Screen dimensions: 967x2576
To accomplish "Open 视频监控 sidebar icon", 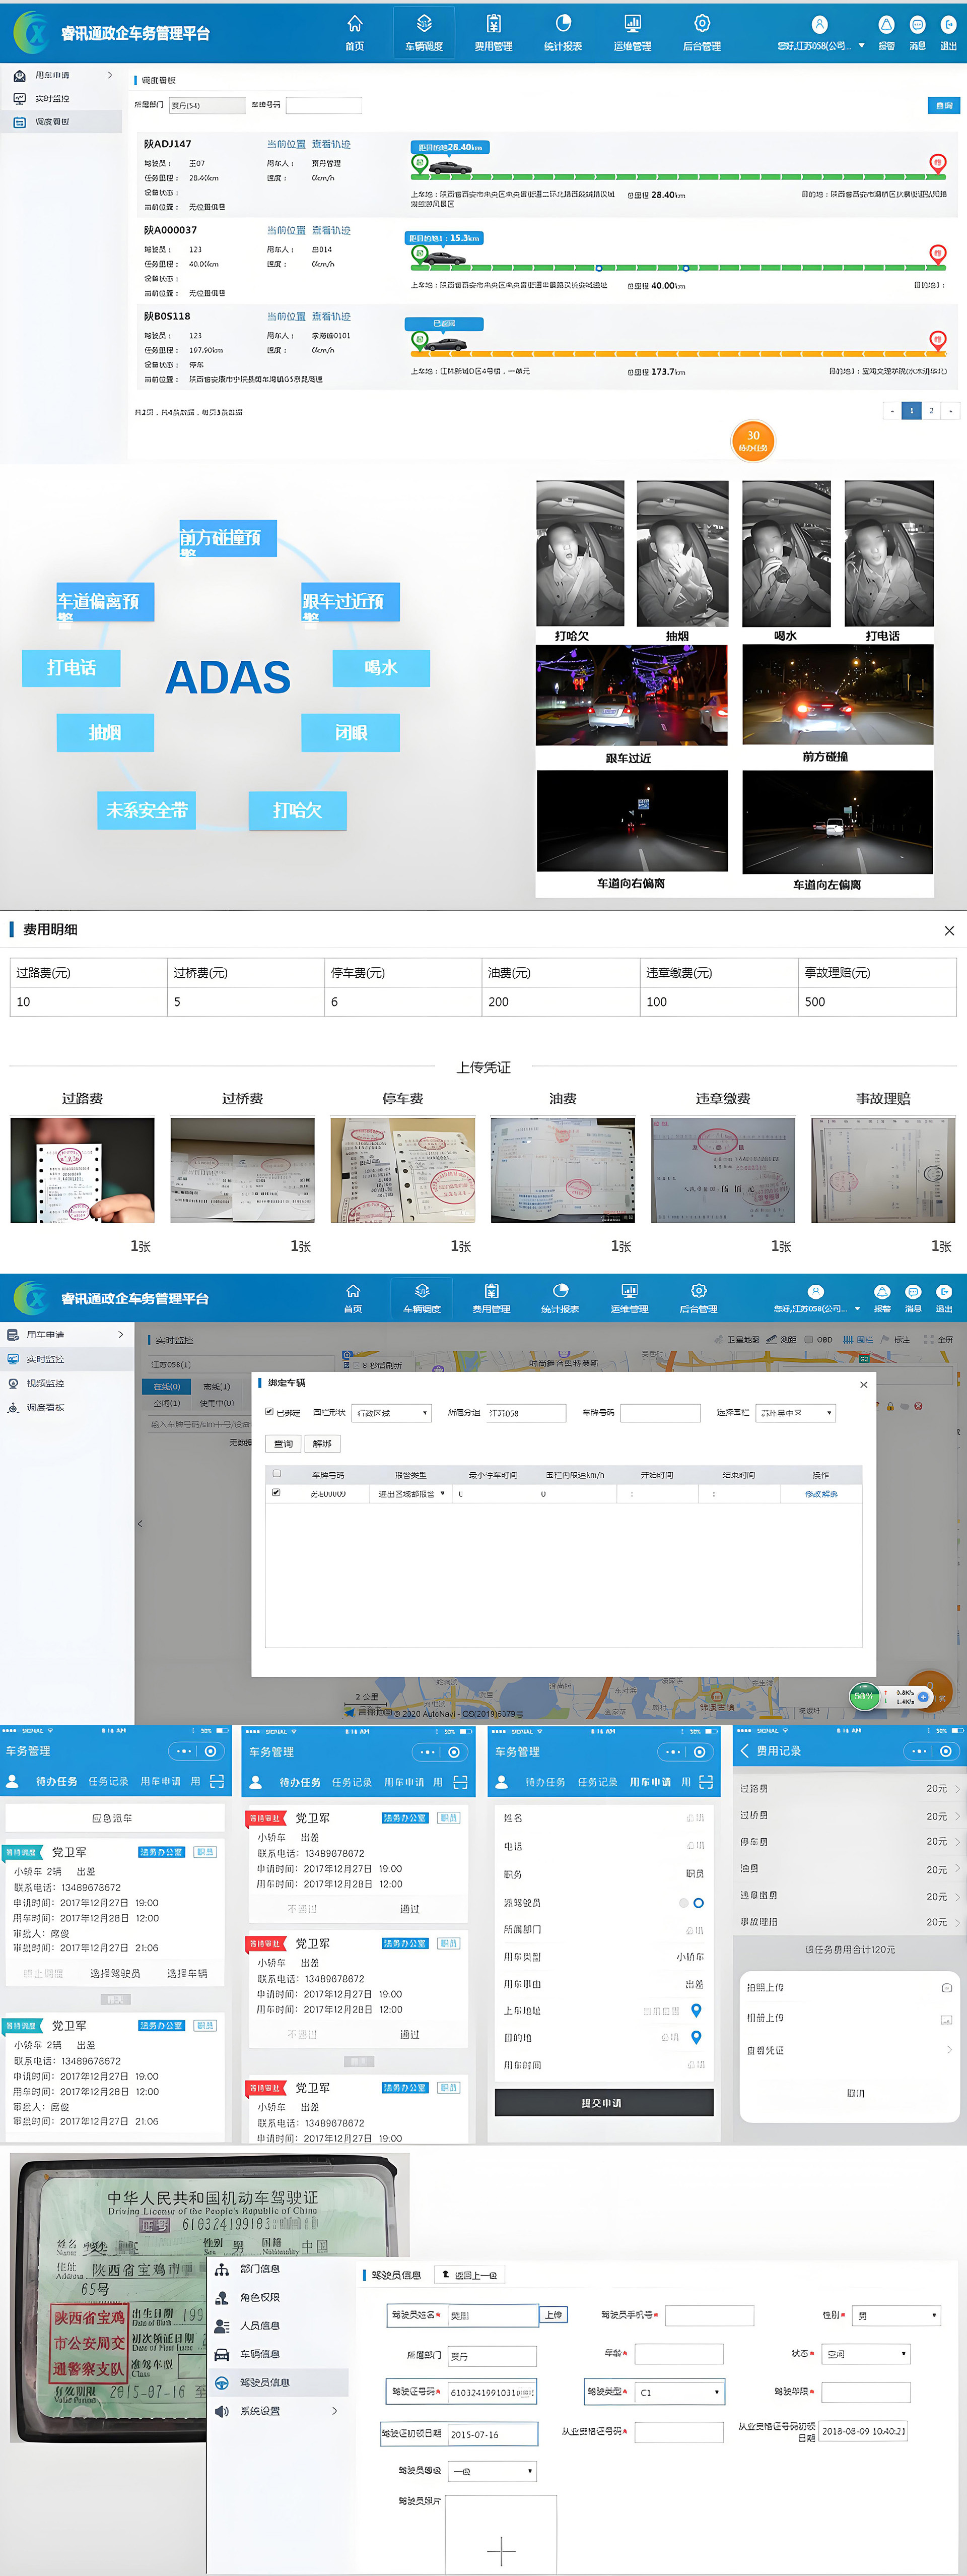I will click(13, 1383).
